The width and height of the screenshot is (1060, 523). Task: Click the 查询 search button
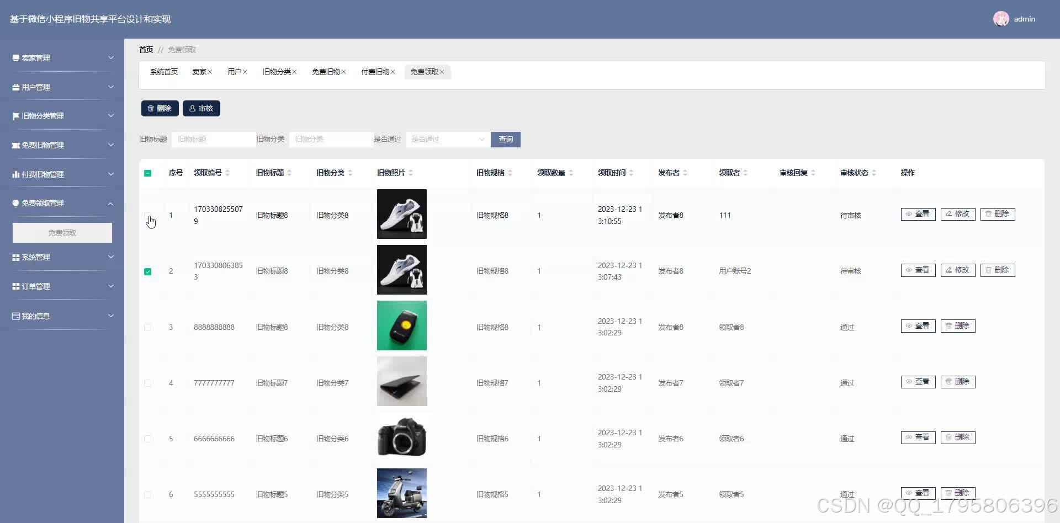click(506, 140)
